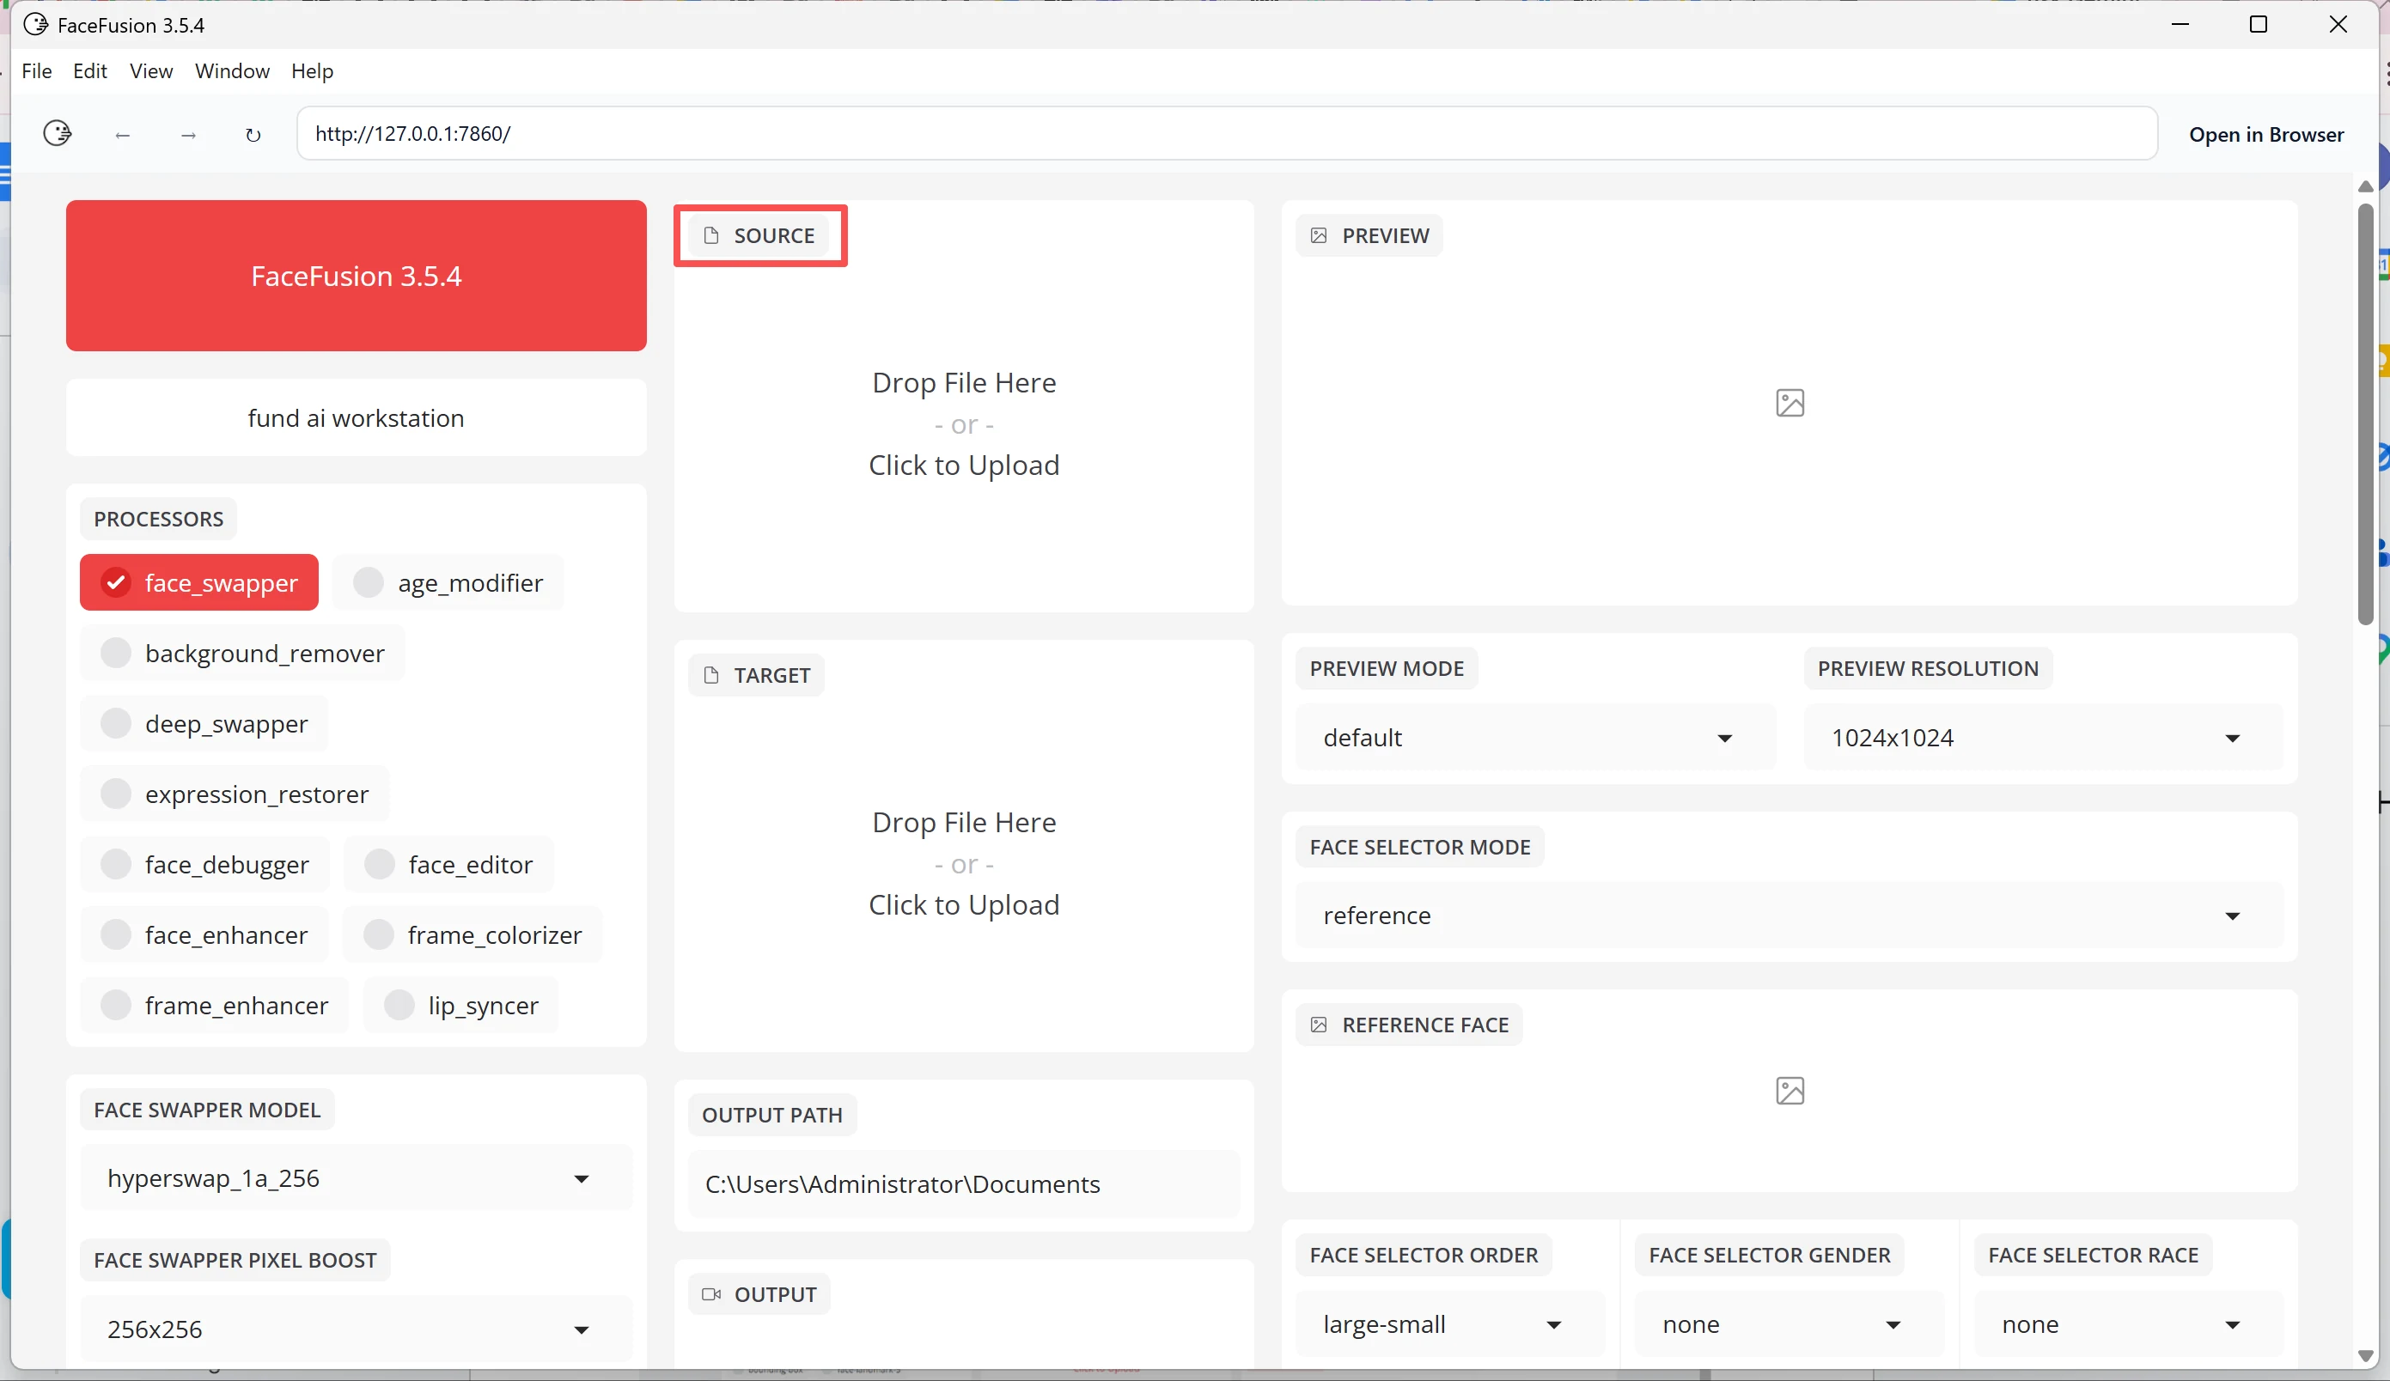Viewport: 2390px width, 1381px height.
Task: Enable the expression_restorer processor
Action: pos(235,794)
